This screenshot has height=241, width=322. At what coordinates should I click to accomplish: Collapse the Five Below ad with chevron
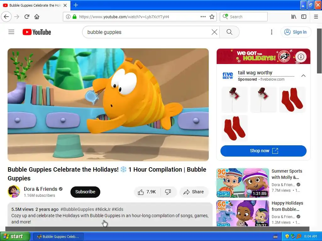[x=303, y=76]
